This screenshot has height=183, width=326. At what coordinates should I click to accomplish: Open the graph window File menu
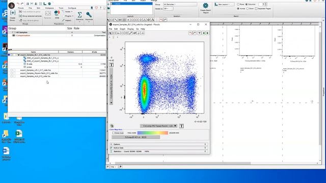click(x=111, y=29)
